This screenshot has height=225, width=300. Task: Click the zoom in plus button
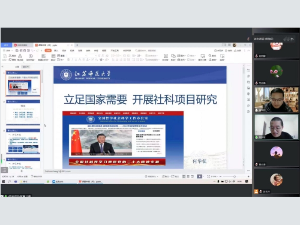tap(248, 177)
